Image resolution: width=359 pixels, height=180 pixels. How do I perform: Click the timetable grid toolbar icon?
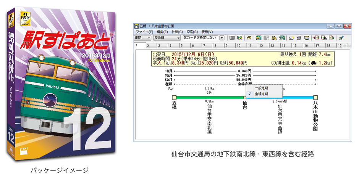232,38
